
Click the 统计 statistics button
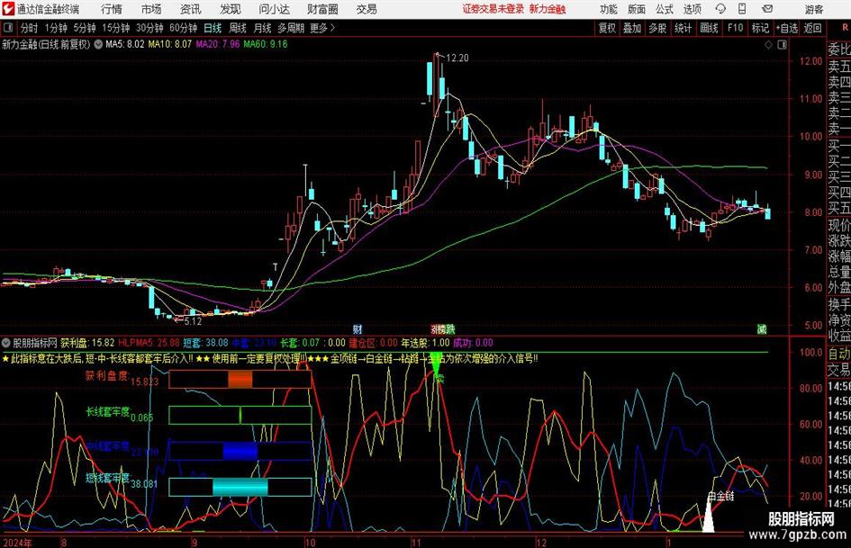point(683,28)
